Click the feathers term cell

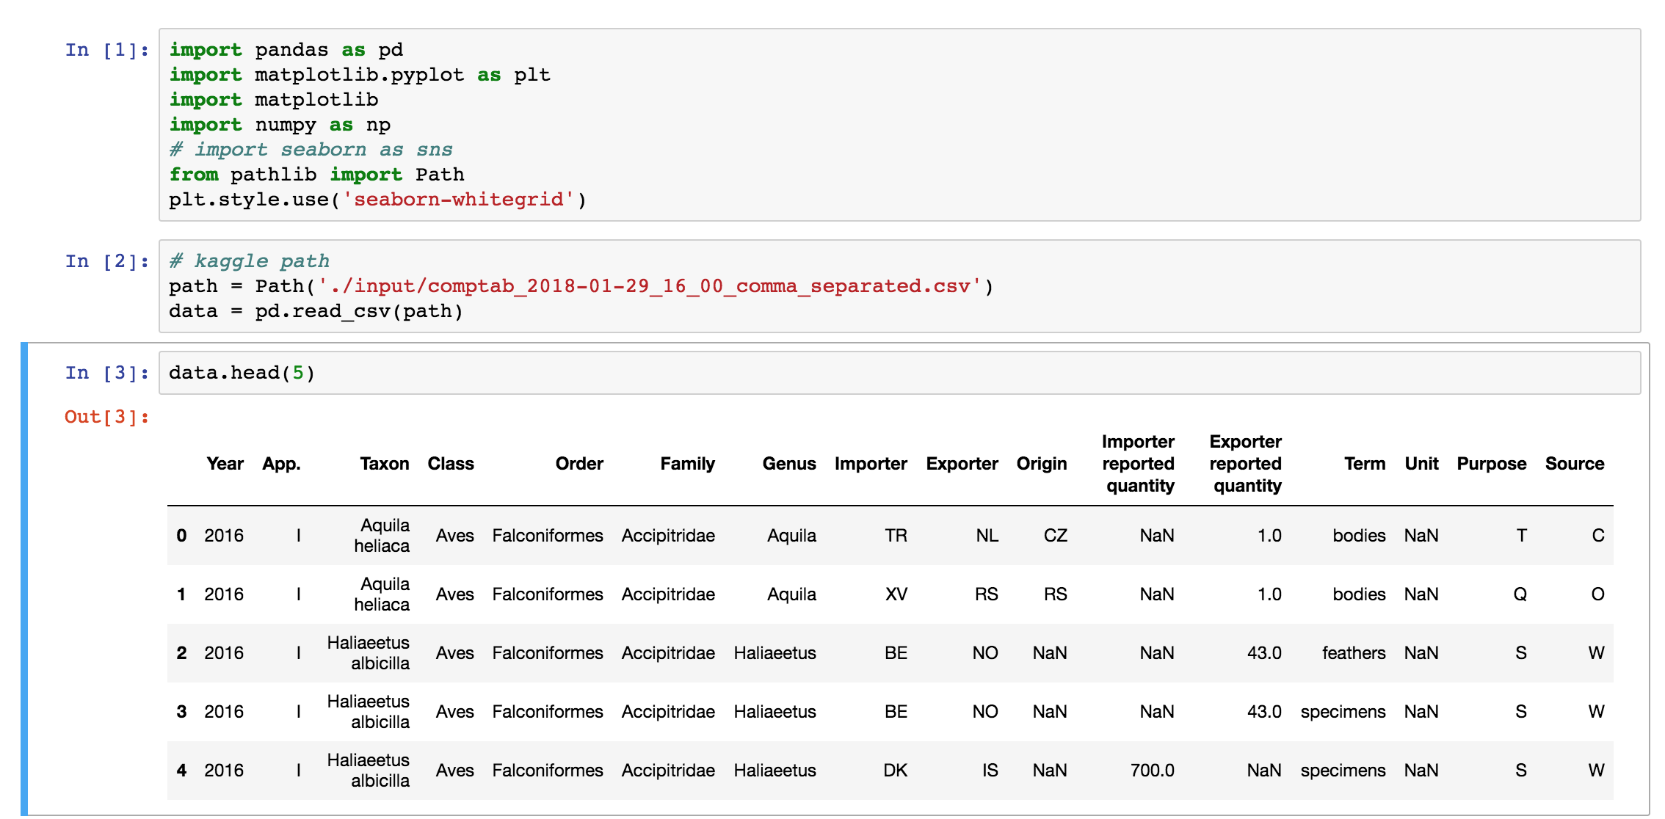(x=1353, y=653)
